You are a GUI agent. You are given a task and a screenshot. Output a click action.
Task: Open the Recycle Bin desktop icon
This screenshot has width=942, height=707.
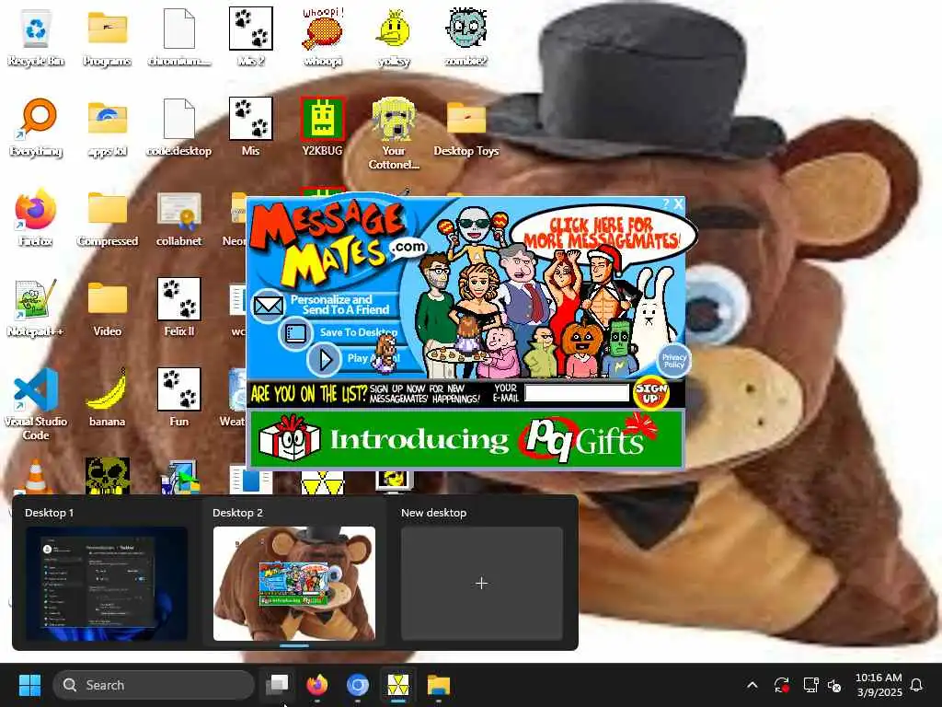pos(36,36)
